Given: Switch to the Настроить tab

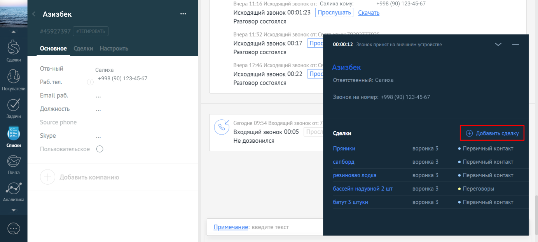Looking at the screenshot, I should coord(114,48).
